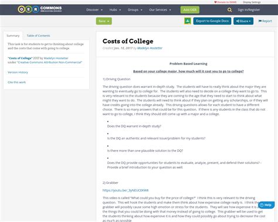Select the Summary tab
The image size is (278, 222).
[x=13, y=36]
